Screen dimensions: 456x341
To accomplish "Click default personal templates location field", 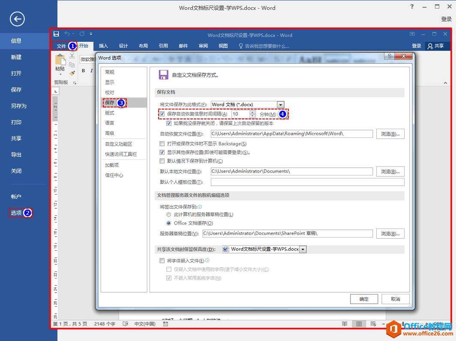I will 307,182.
